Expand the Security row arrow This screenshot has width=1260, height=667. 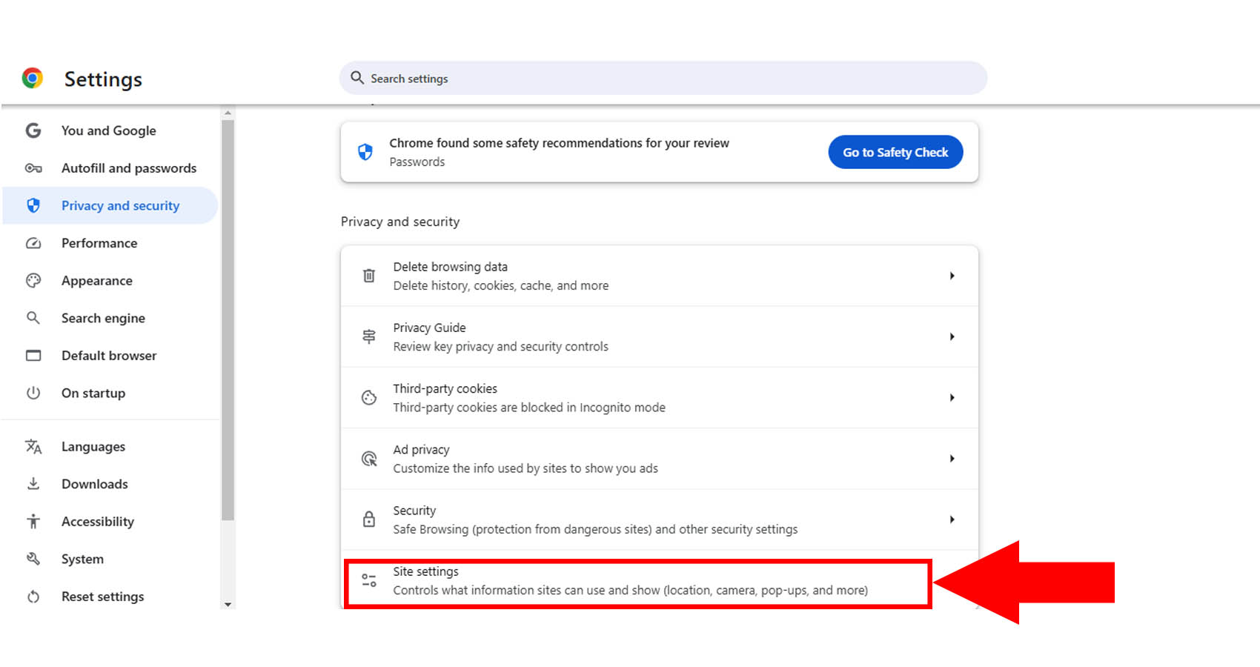click(952, 520)
